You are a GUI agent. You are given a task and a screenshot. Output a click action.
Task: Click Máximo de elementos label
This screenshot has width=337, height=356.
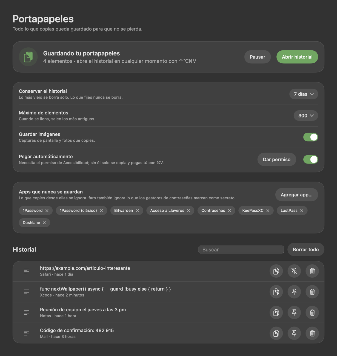coord(44,113)
